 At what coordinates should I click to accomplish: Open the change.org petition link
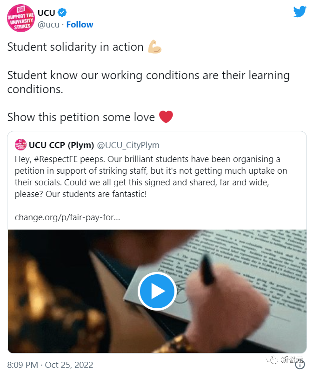67,217
